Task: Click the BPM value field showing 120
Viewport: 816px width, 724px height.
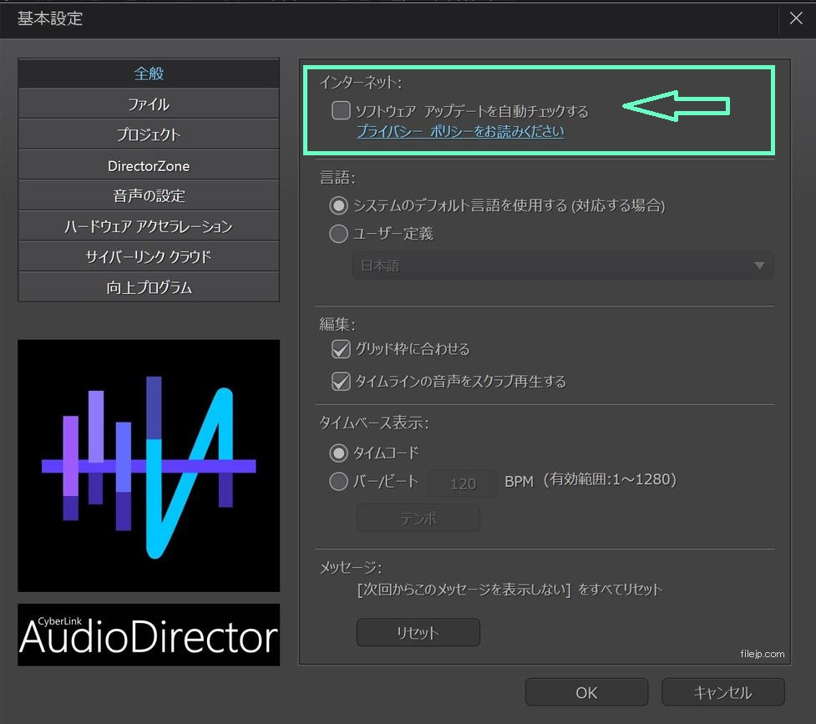Action: pyautogui.click(x=463, y=484)
